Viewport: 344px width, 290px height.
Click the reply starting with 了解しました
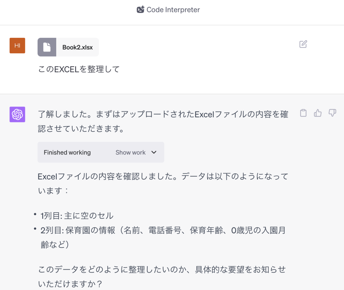pyautogui.click(x=163, y=122)
